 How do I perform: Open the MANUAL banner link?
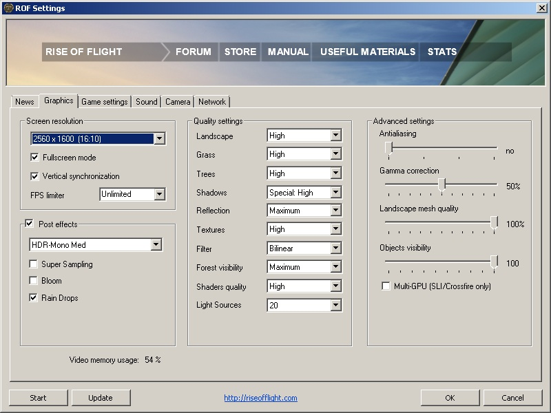pyautogui.click(x=288, y=52)
